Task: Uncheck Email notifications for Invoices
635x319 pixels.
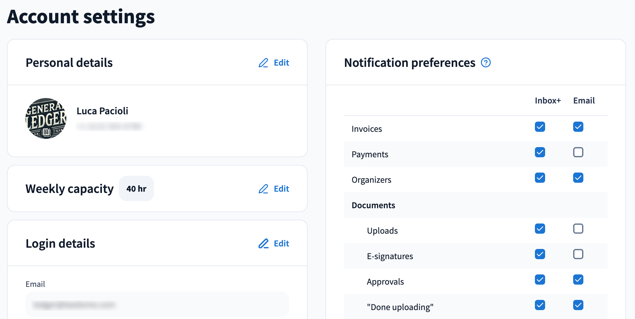Action: pos(578,127)
